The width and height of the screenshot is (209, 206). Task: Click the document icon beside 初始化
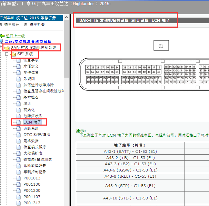(19, 110)
